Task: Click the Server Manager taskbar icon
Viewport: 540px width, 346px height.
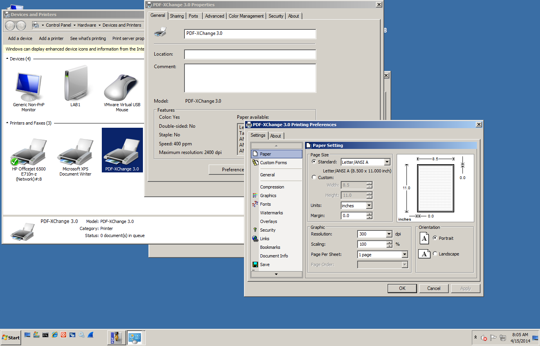Action: click(36, 335)
